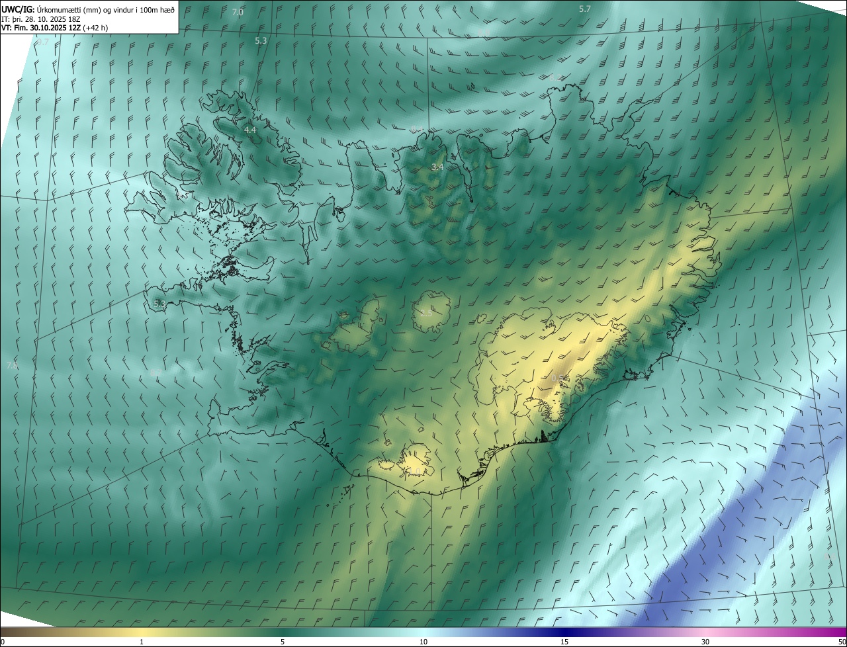The width and height of the screenshot is (847, 647).
Task: Click the 'IT: þri. 28. 10. 2025 18Z' line
Action: tap(42, 19)
